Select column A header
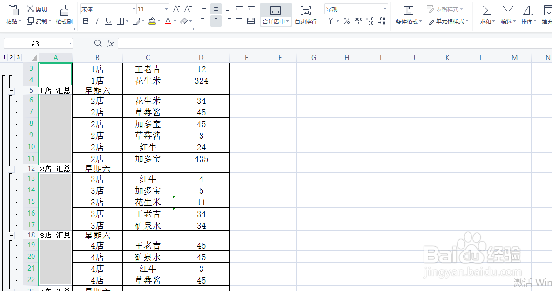552x291 pixels. (x=56, y=57)
